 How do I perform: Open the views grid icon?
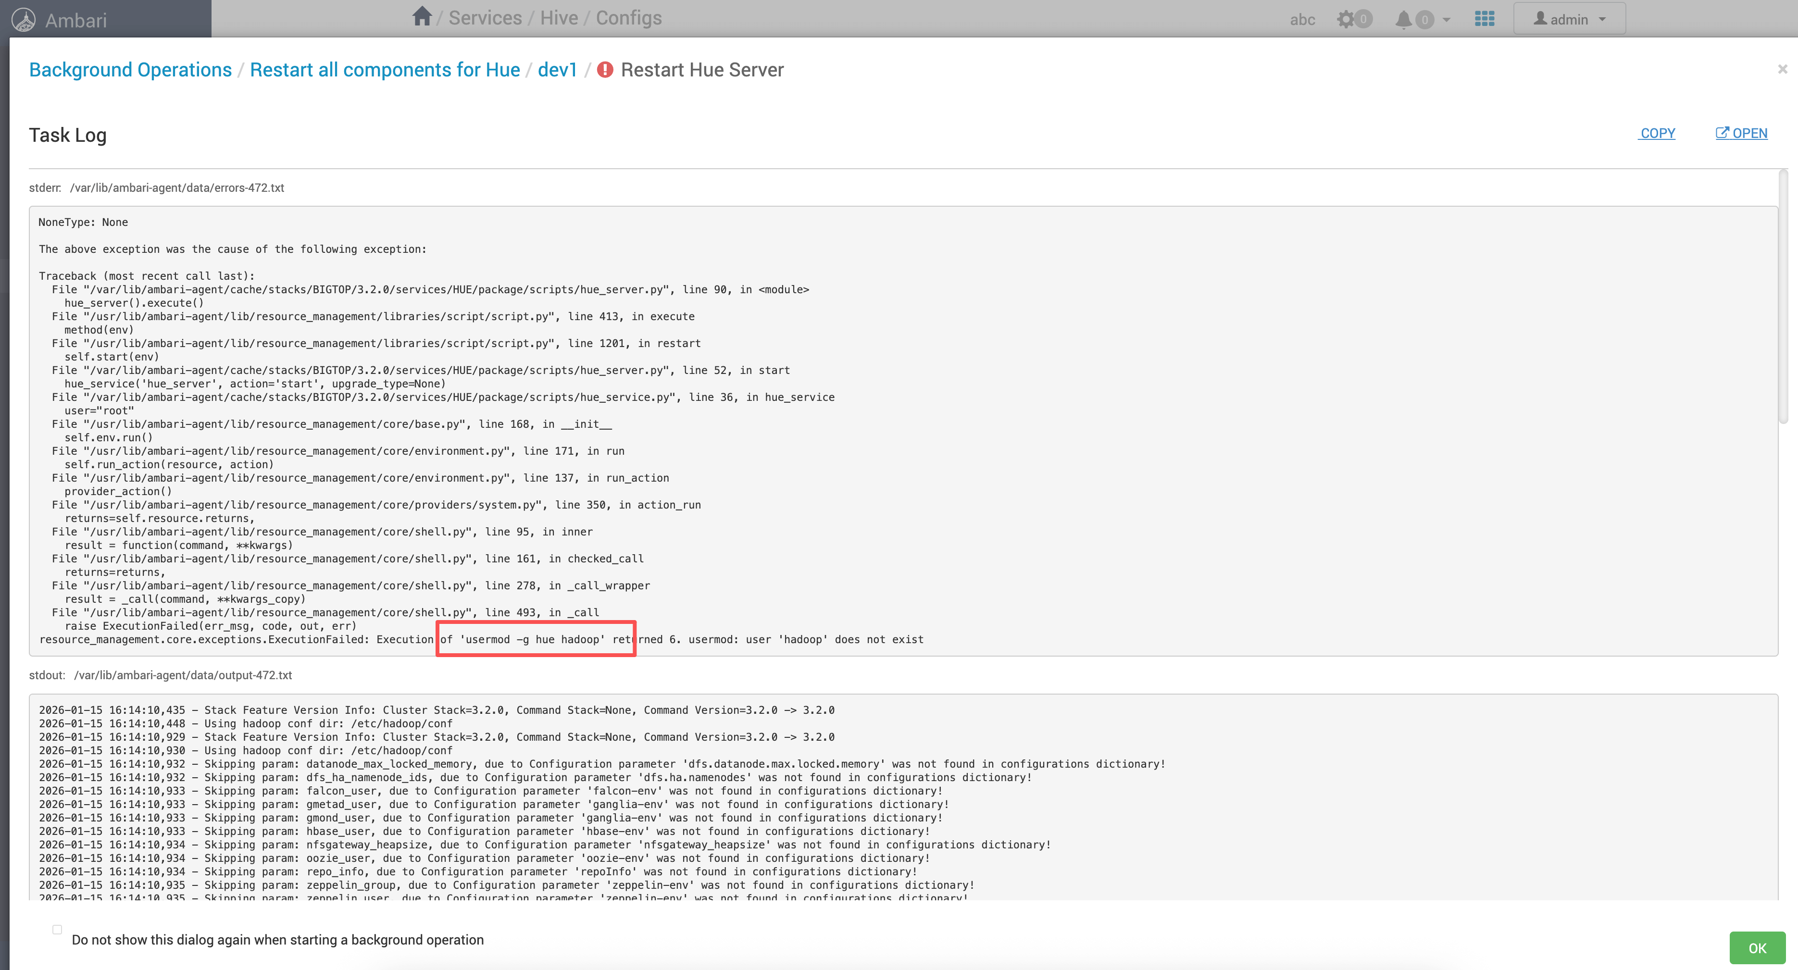click(1485, 19)
